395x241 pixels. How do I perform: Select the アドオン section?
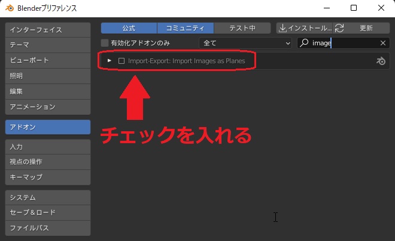tap(48, 127)
